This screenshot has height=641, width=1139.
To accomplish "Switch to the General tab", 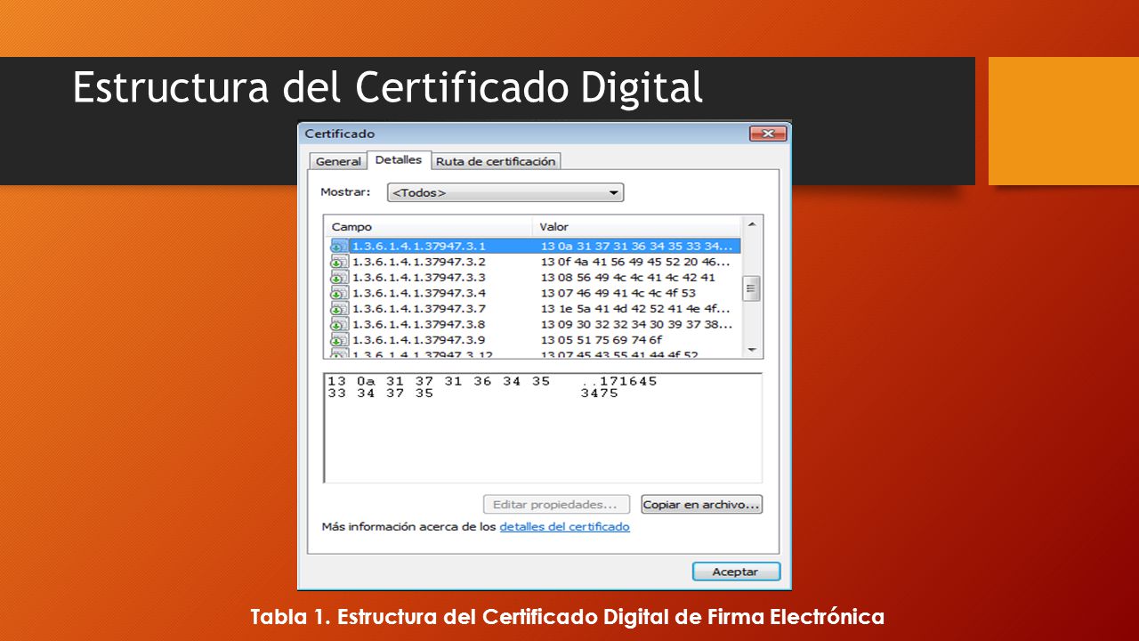I will [x=338, y=161].
